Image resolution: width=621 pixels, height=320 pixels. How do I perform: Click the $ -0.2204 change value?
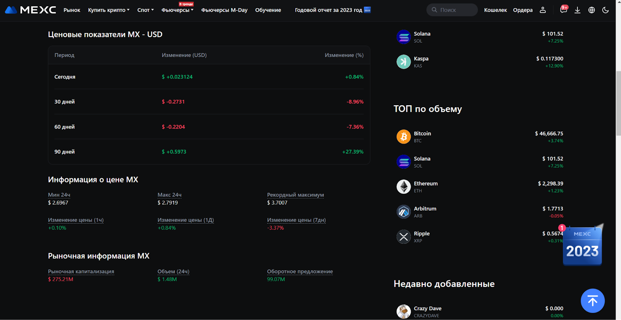[173, 127]
